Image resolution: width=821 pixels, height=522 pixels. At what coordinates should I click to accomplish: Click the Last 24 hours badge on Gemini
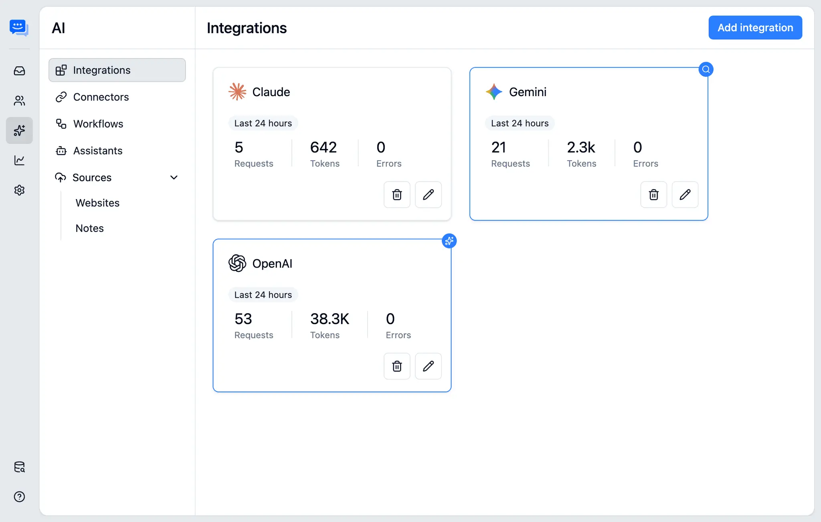(520, 123)
